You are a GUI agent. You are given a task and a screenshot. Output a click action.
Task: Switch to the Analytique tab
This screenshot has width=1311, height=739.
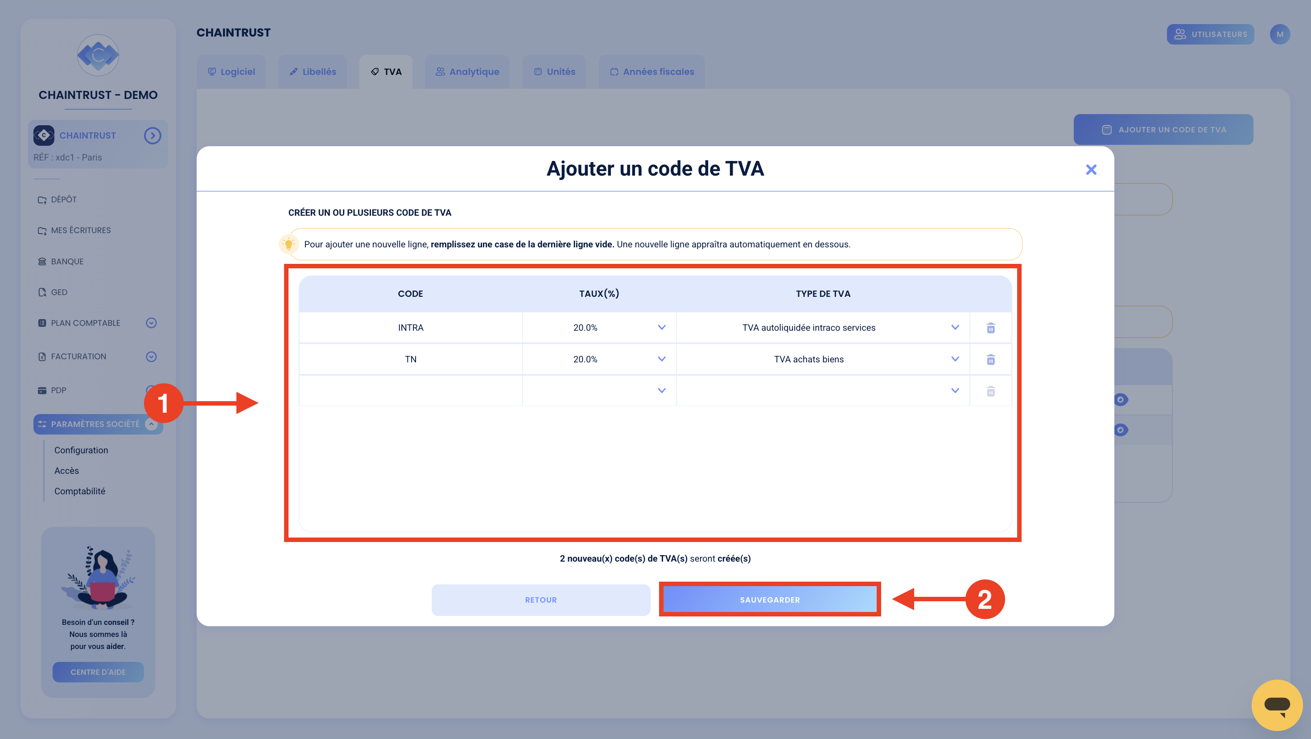coord(467,72)
